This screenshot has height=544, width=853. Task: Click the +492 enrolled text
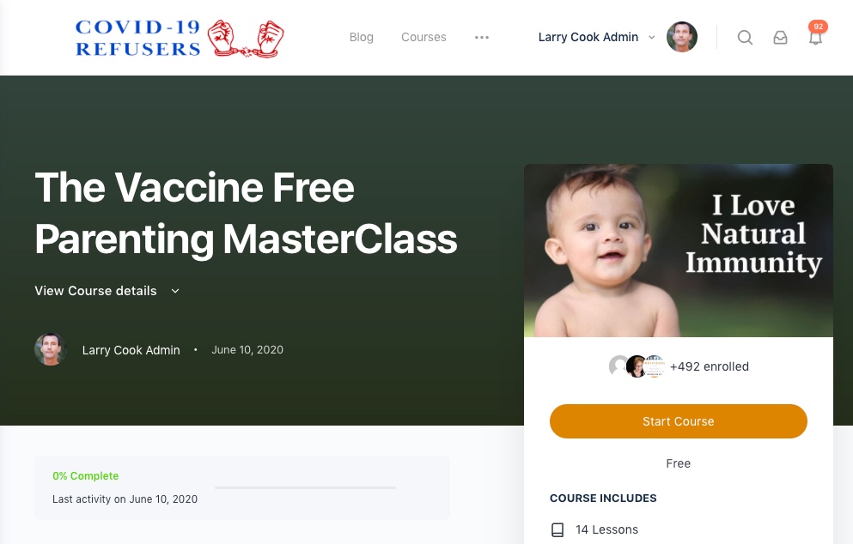click(x=710, y=366)
